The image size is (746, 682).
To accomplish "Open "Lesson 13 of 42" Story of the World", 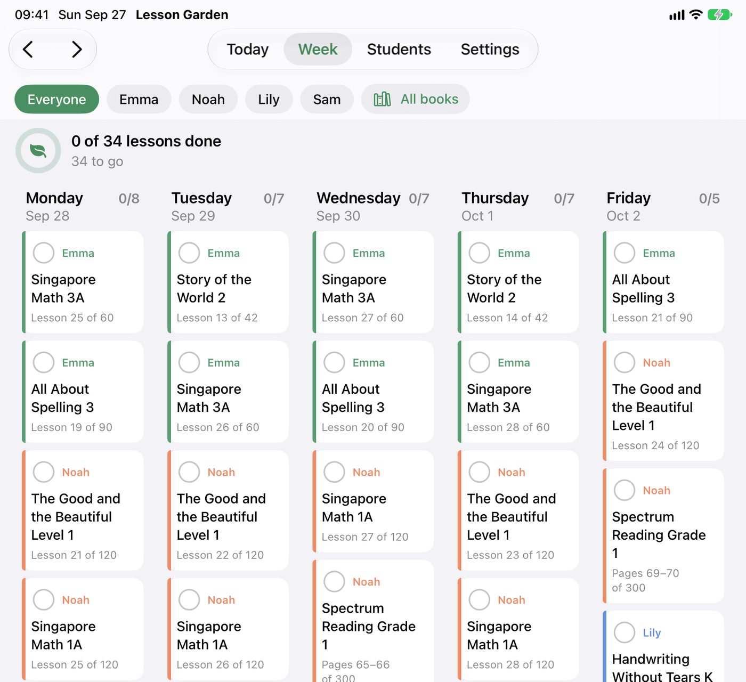I will 217,318.
